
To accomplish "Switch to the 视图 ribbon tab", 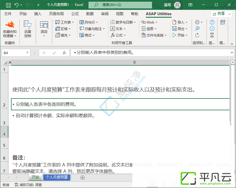I will tap(120, 14).
